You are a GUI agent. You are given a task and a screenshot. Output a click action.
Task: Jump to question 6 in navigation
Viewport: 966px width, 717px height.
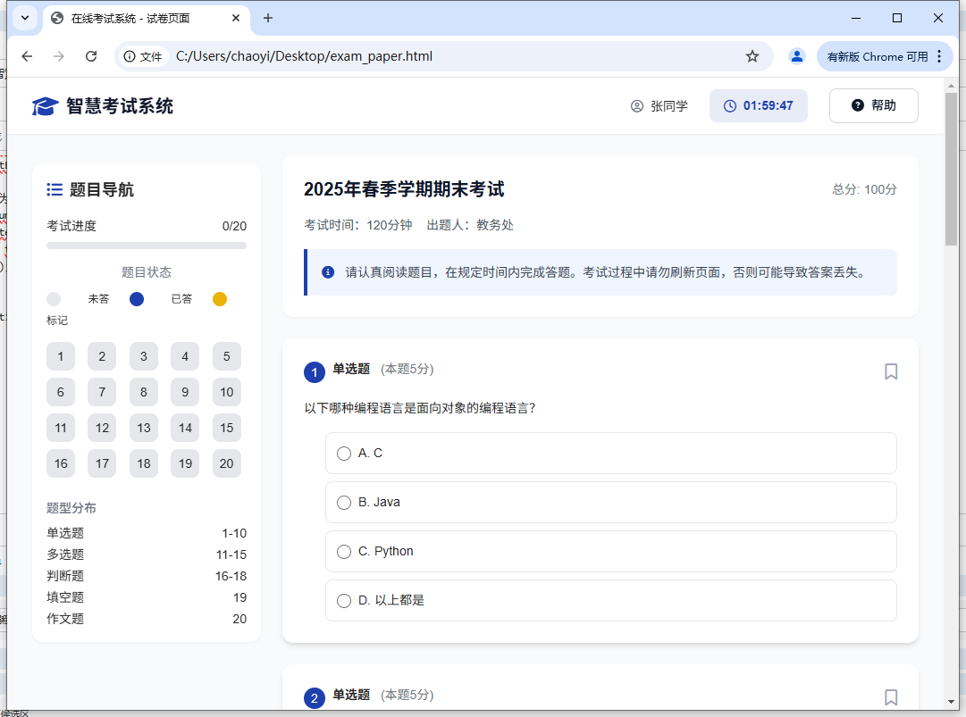pos(61,392)
